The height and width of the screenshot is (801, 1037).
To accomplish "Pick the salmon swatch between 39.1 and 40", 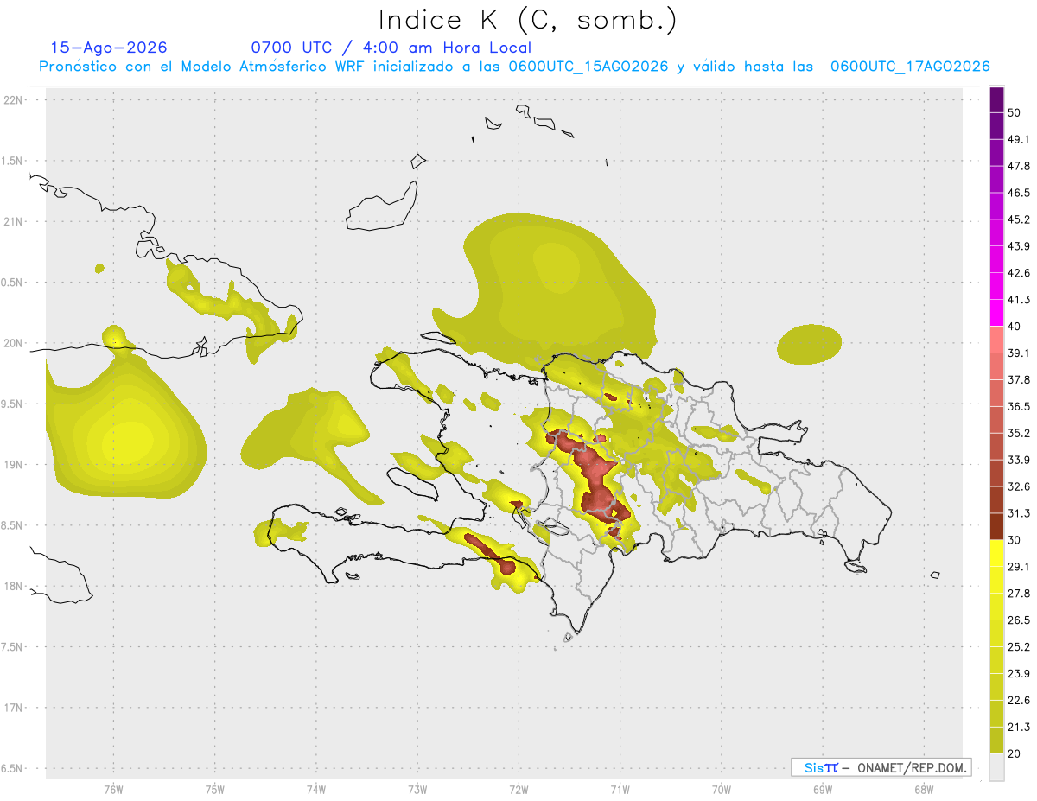I will click(x=996, y=340).
